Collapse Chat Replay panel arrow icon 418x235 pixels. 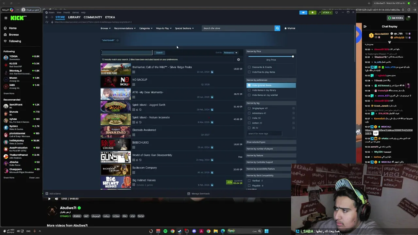tap(365, 26)
